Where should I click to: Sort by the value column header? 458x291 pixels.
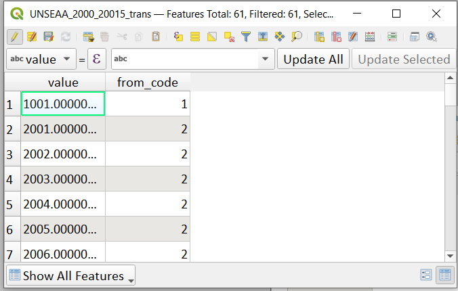coord(63,83)
